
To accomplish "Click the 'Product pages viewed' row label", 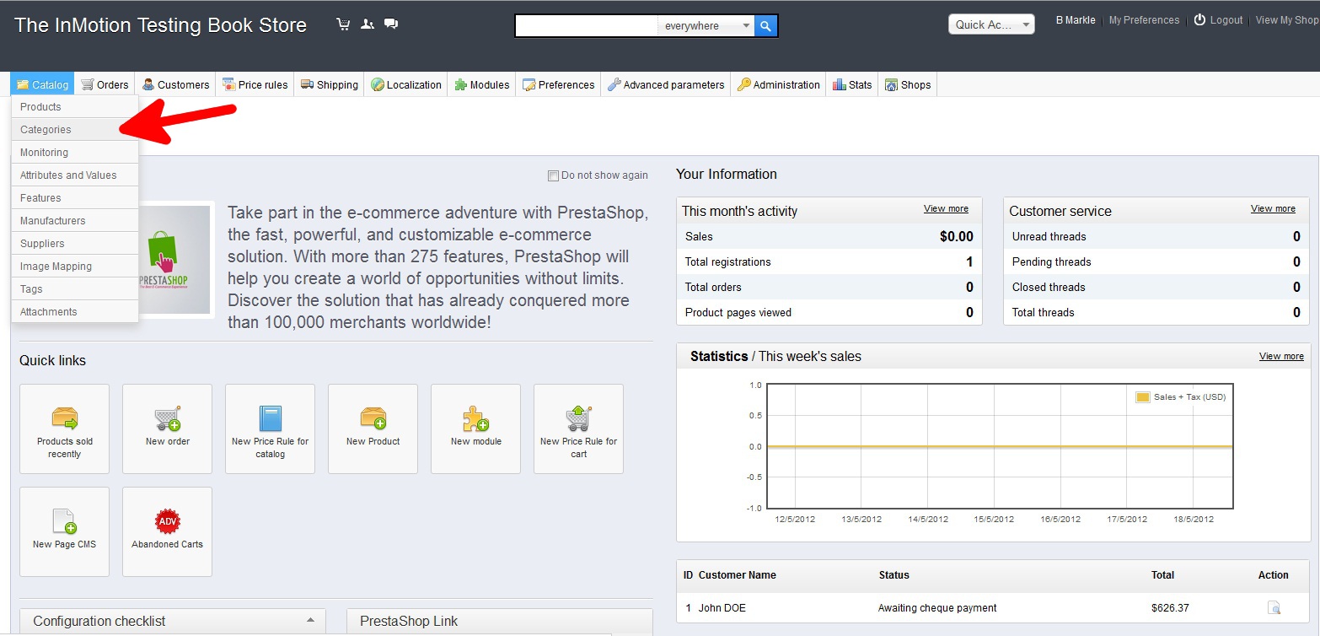I will click(738, 313).
